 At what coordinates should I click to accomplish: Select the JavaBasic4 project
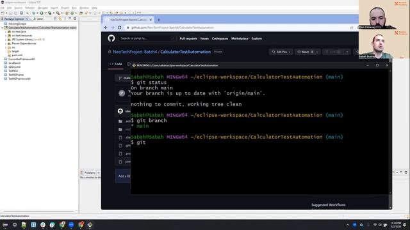click(14, 63)
